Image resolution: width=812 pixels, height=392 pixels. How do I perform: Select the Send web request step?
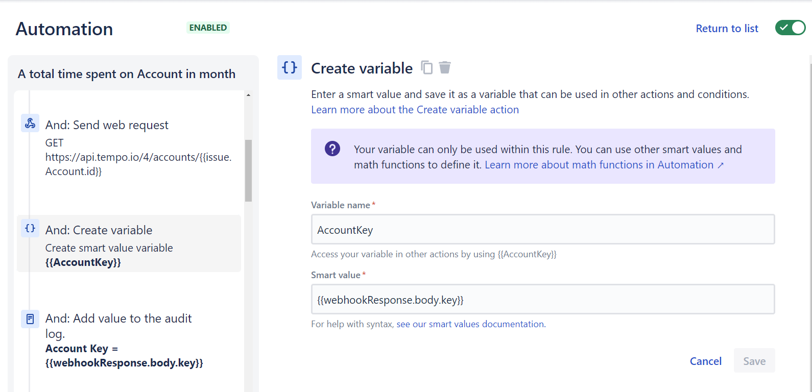(107, 126)
